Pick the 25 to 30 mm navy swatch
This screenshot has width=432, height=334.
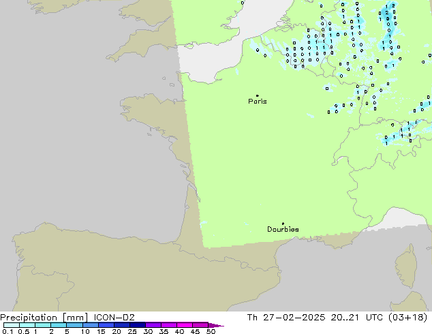(x=138, y=325)
